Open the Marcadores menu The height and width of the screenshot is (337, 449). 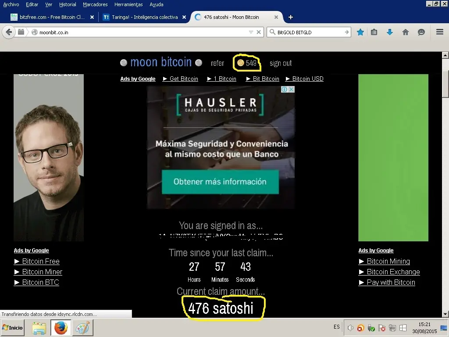(95, 4)
